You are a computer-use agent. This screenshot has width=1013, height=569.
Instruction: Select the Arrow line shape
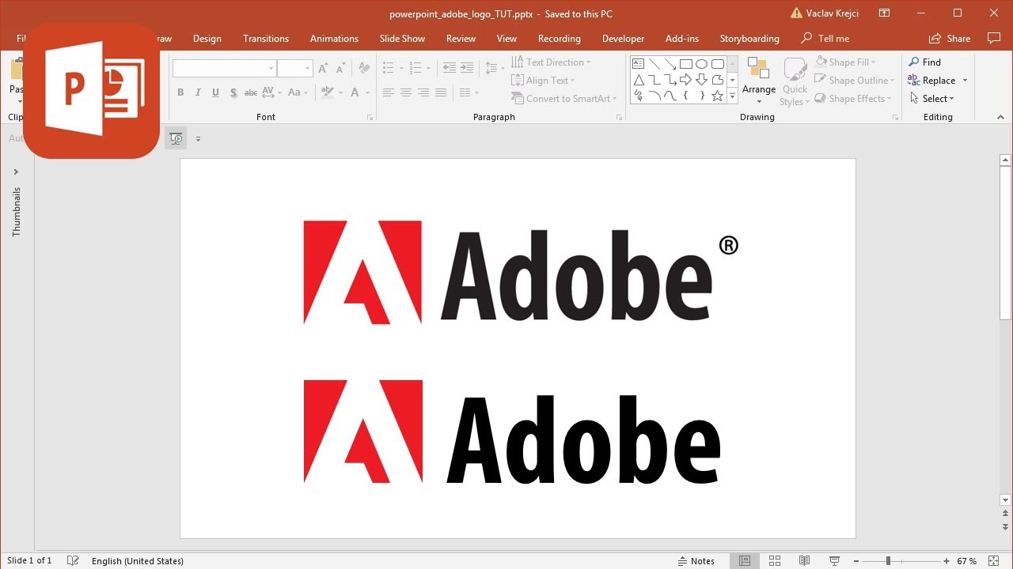[670, 64]
